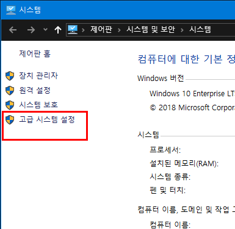This screenshot has height=229, width=235.
Task: Go up one level with up arrow
Action: pos(58,30)
